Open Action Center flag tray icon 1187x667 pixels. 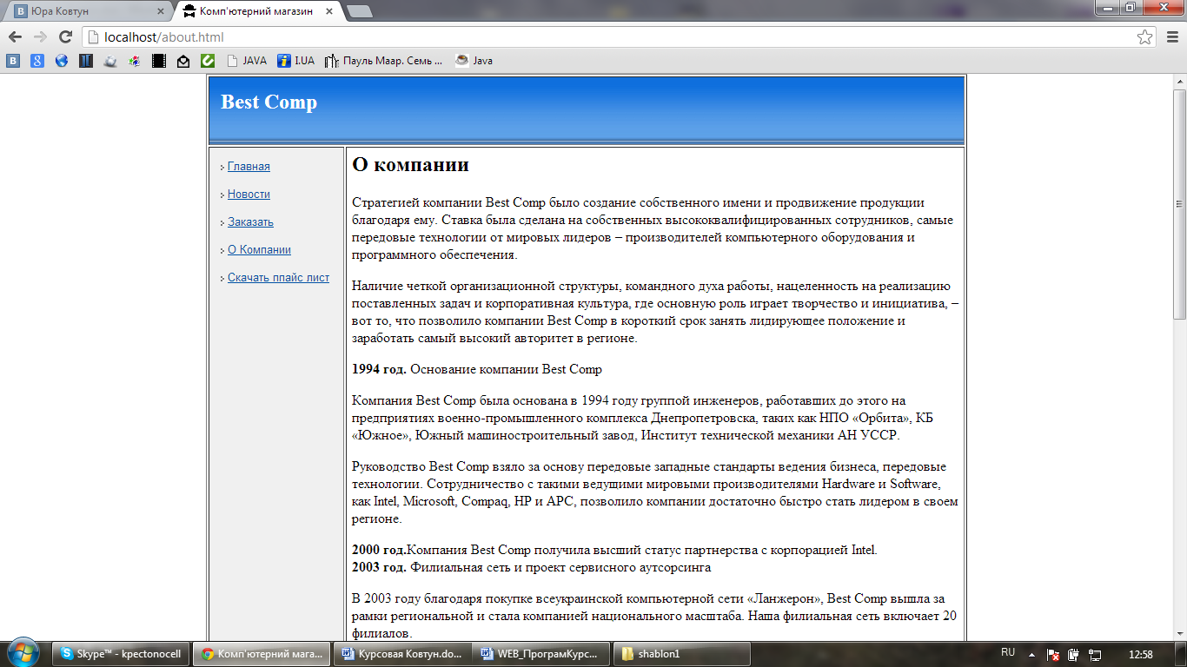pos(1052,654)
